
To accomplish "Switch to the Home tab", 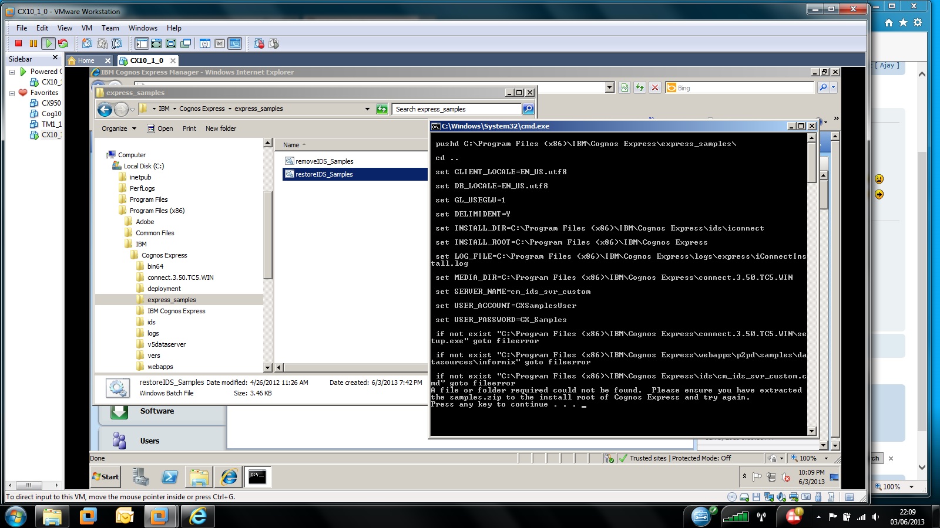I will point(86,60).
